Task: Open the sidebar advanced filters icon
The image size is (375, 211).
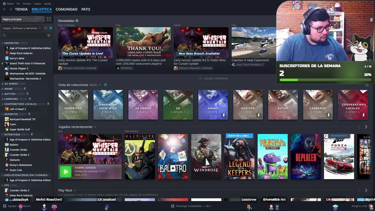Action: (x=49, y=35)
